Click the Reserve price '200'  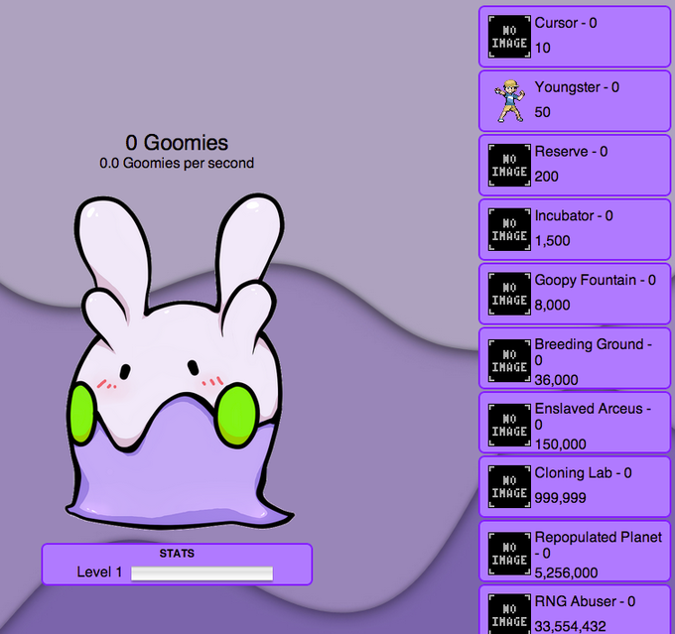(x=546, y=177)
